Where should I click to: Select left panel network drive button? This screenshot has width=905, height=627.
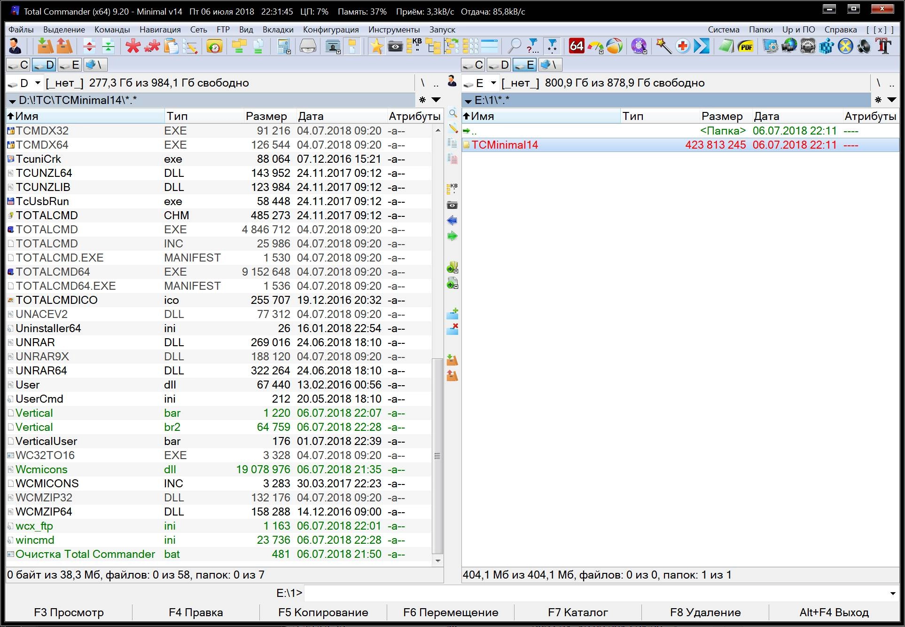(x=95, y=64)
